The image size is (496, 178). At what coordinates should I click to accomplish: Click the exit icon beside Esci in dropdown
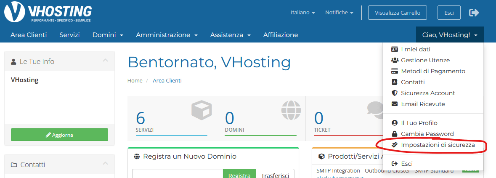394,163
